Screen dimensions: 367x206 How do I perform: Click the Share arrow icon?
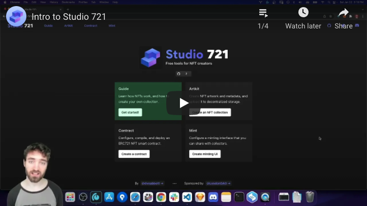(343, 12)
